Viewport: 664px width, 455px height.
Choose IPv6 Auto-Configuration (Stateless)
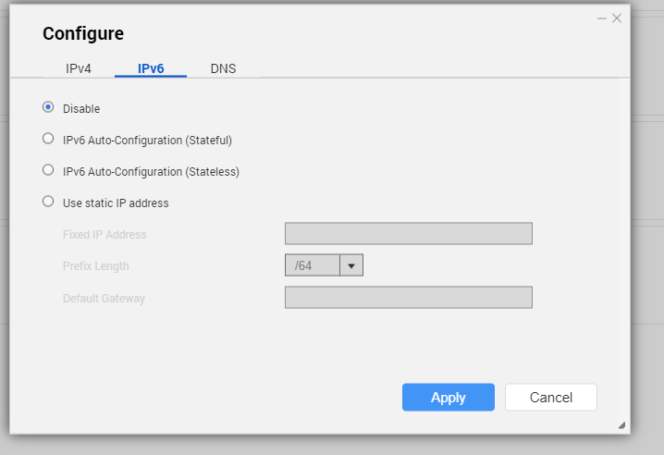48,170
